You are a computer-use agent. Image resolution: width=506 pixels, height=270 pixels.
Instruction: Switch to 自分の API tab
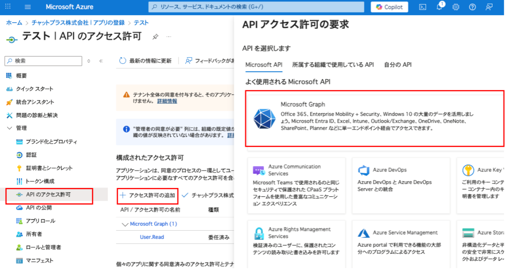pyautogui.click(x=397, y=65)
